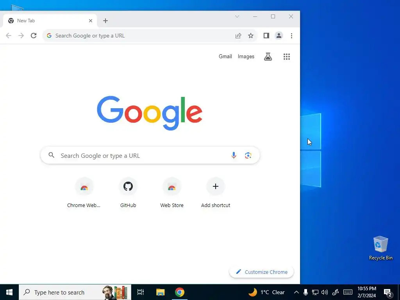400x300 pixels.
Task: Select the Recycle Bin desktop icon
Action: click(x=380, y=248)
